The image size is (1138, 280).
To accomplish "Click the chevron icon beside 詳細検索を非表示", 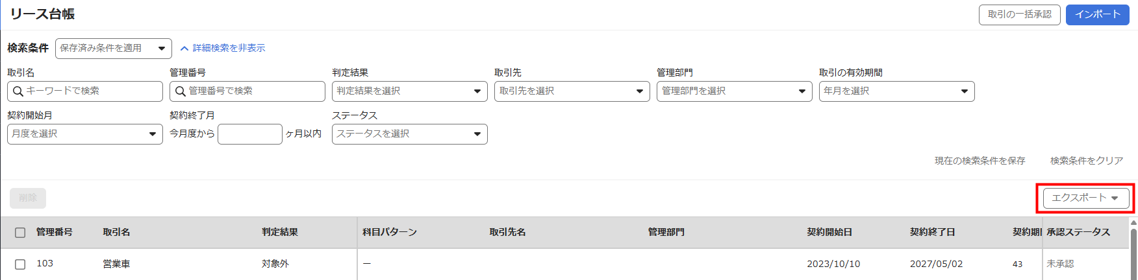I will coord(184,49).
